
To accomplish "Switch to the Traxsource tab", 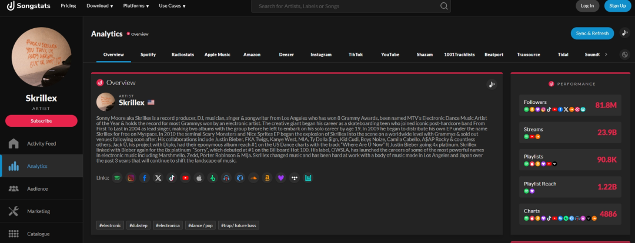I will coord(529,55).
